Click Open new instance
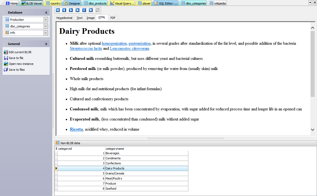This screenshot has width=317, height=196. 21,64
